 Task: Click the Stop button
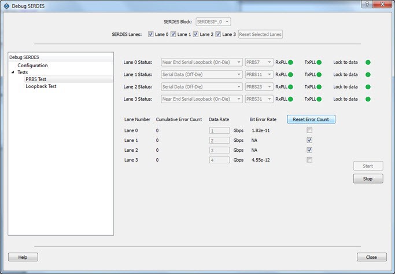coord(368,179)
